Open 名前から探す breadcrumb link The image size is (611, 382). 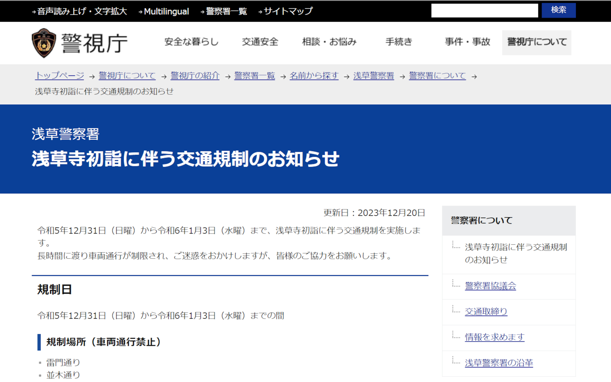pyautogui.click(x=314, y=76)
